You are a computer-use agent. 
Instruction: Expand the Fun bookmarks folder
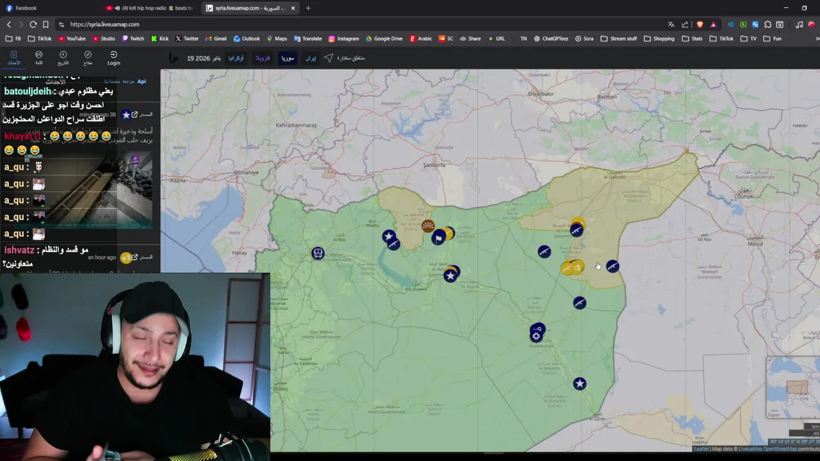(x=773, y=38)
